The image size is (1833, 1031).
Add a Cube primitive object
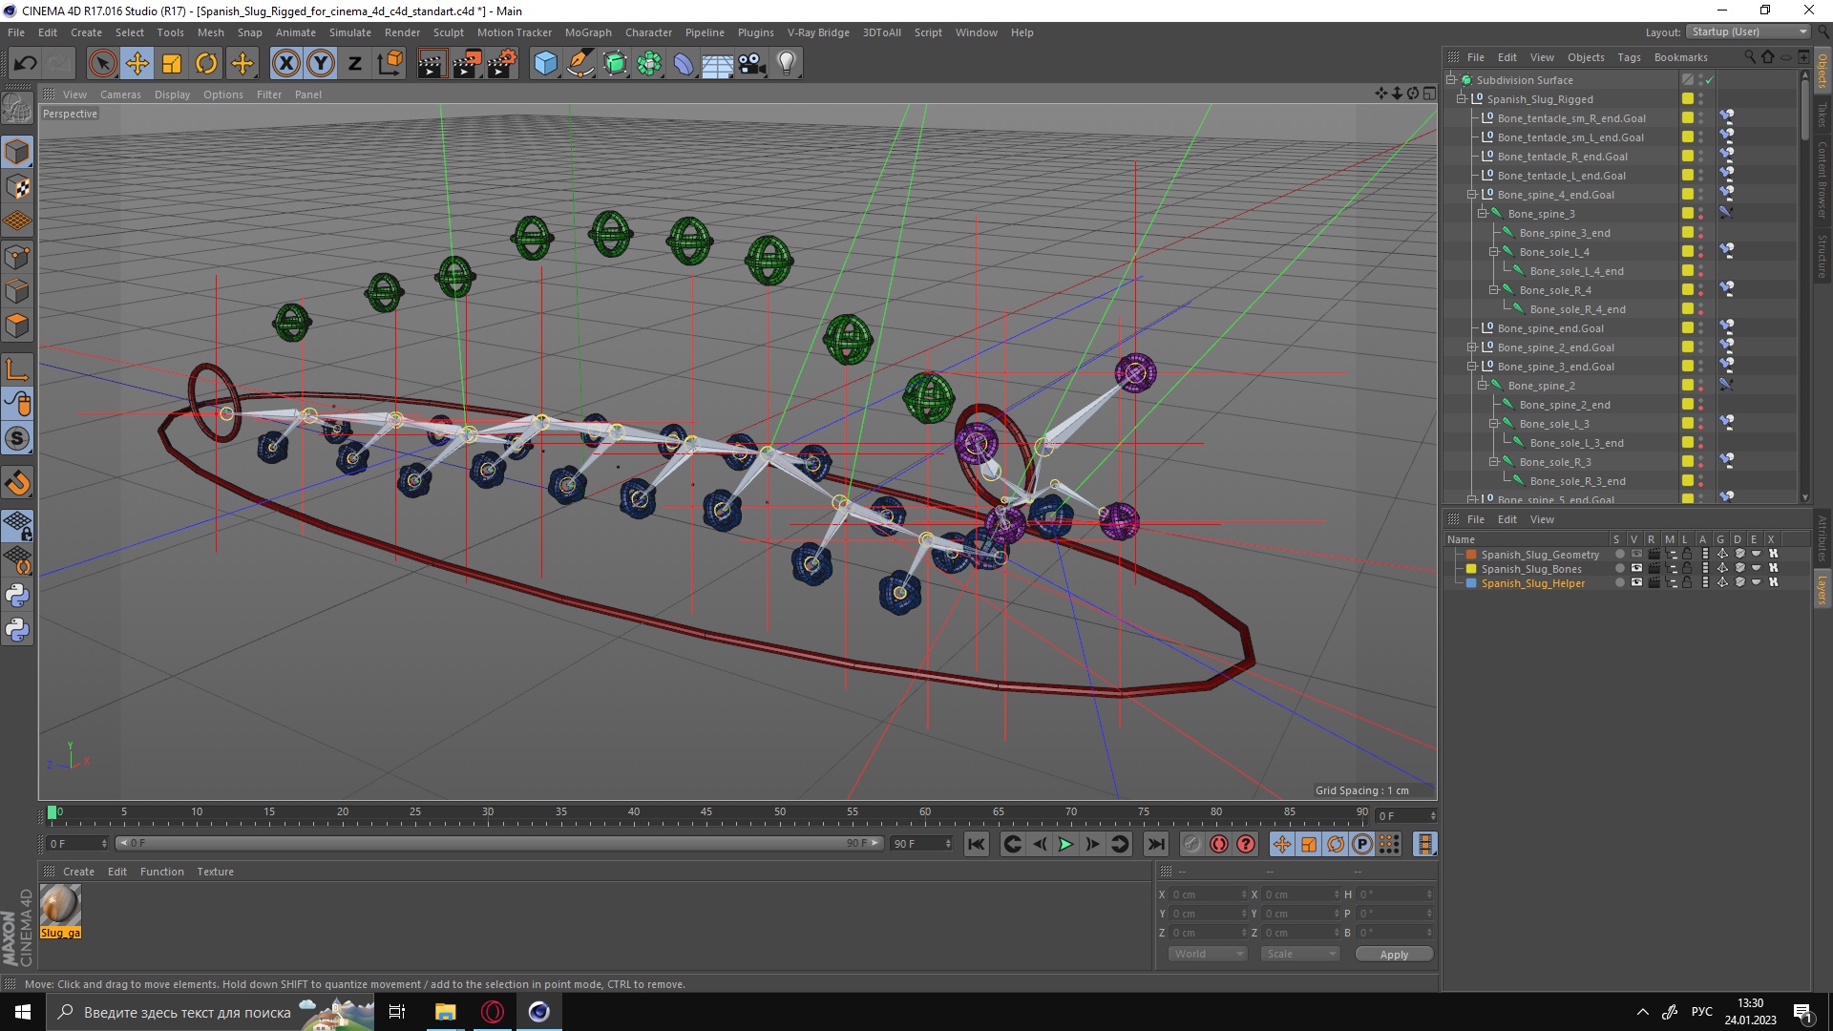pos(545,64)
